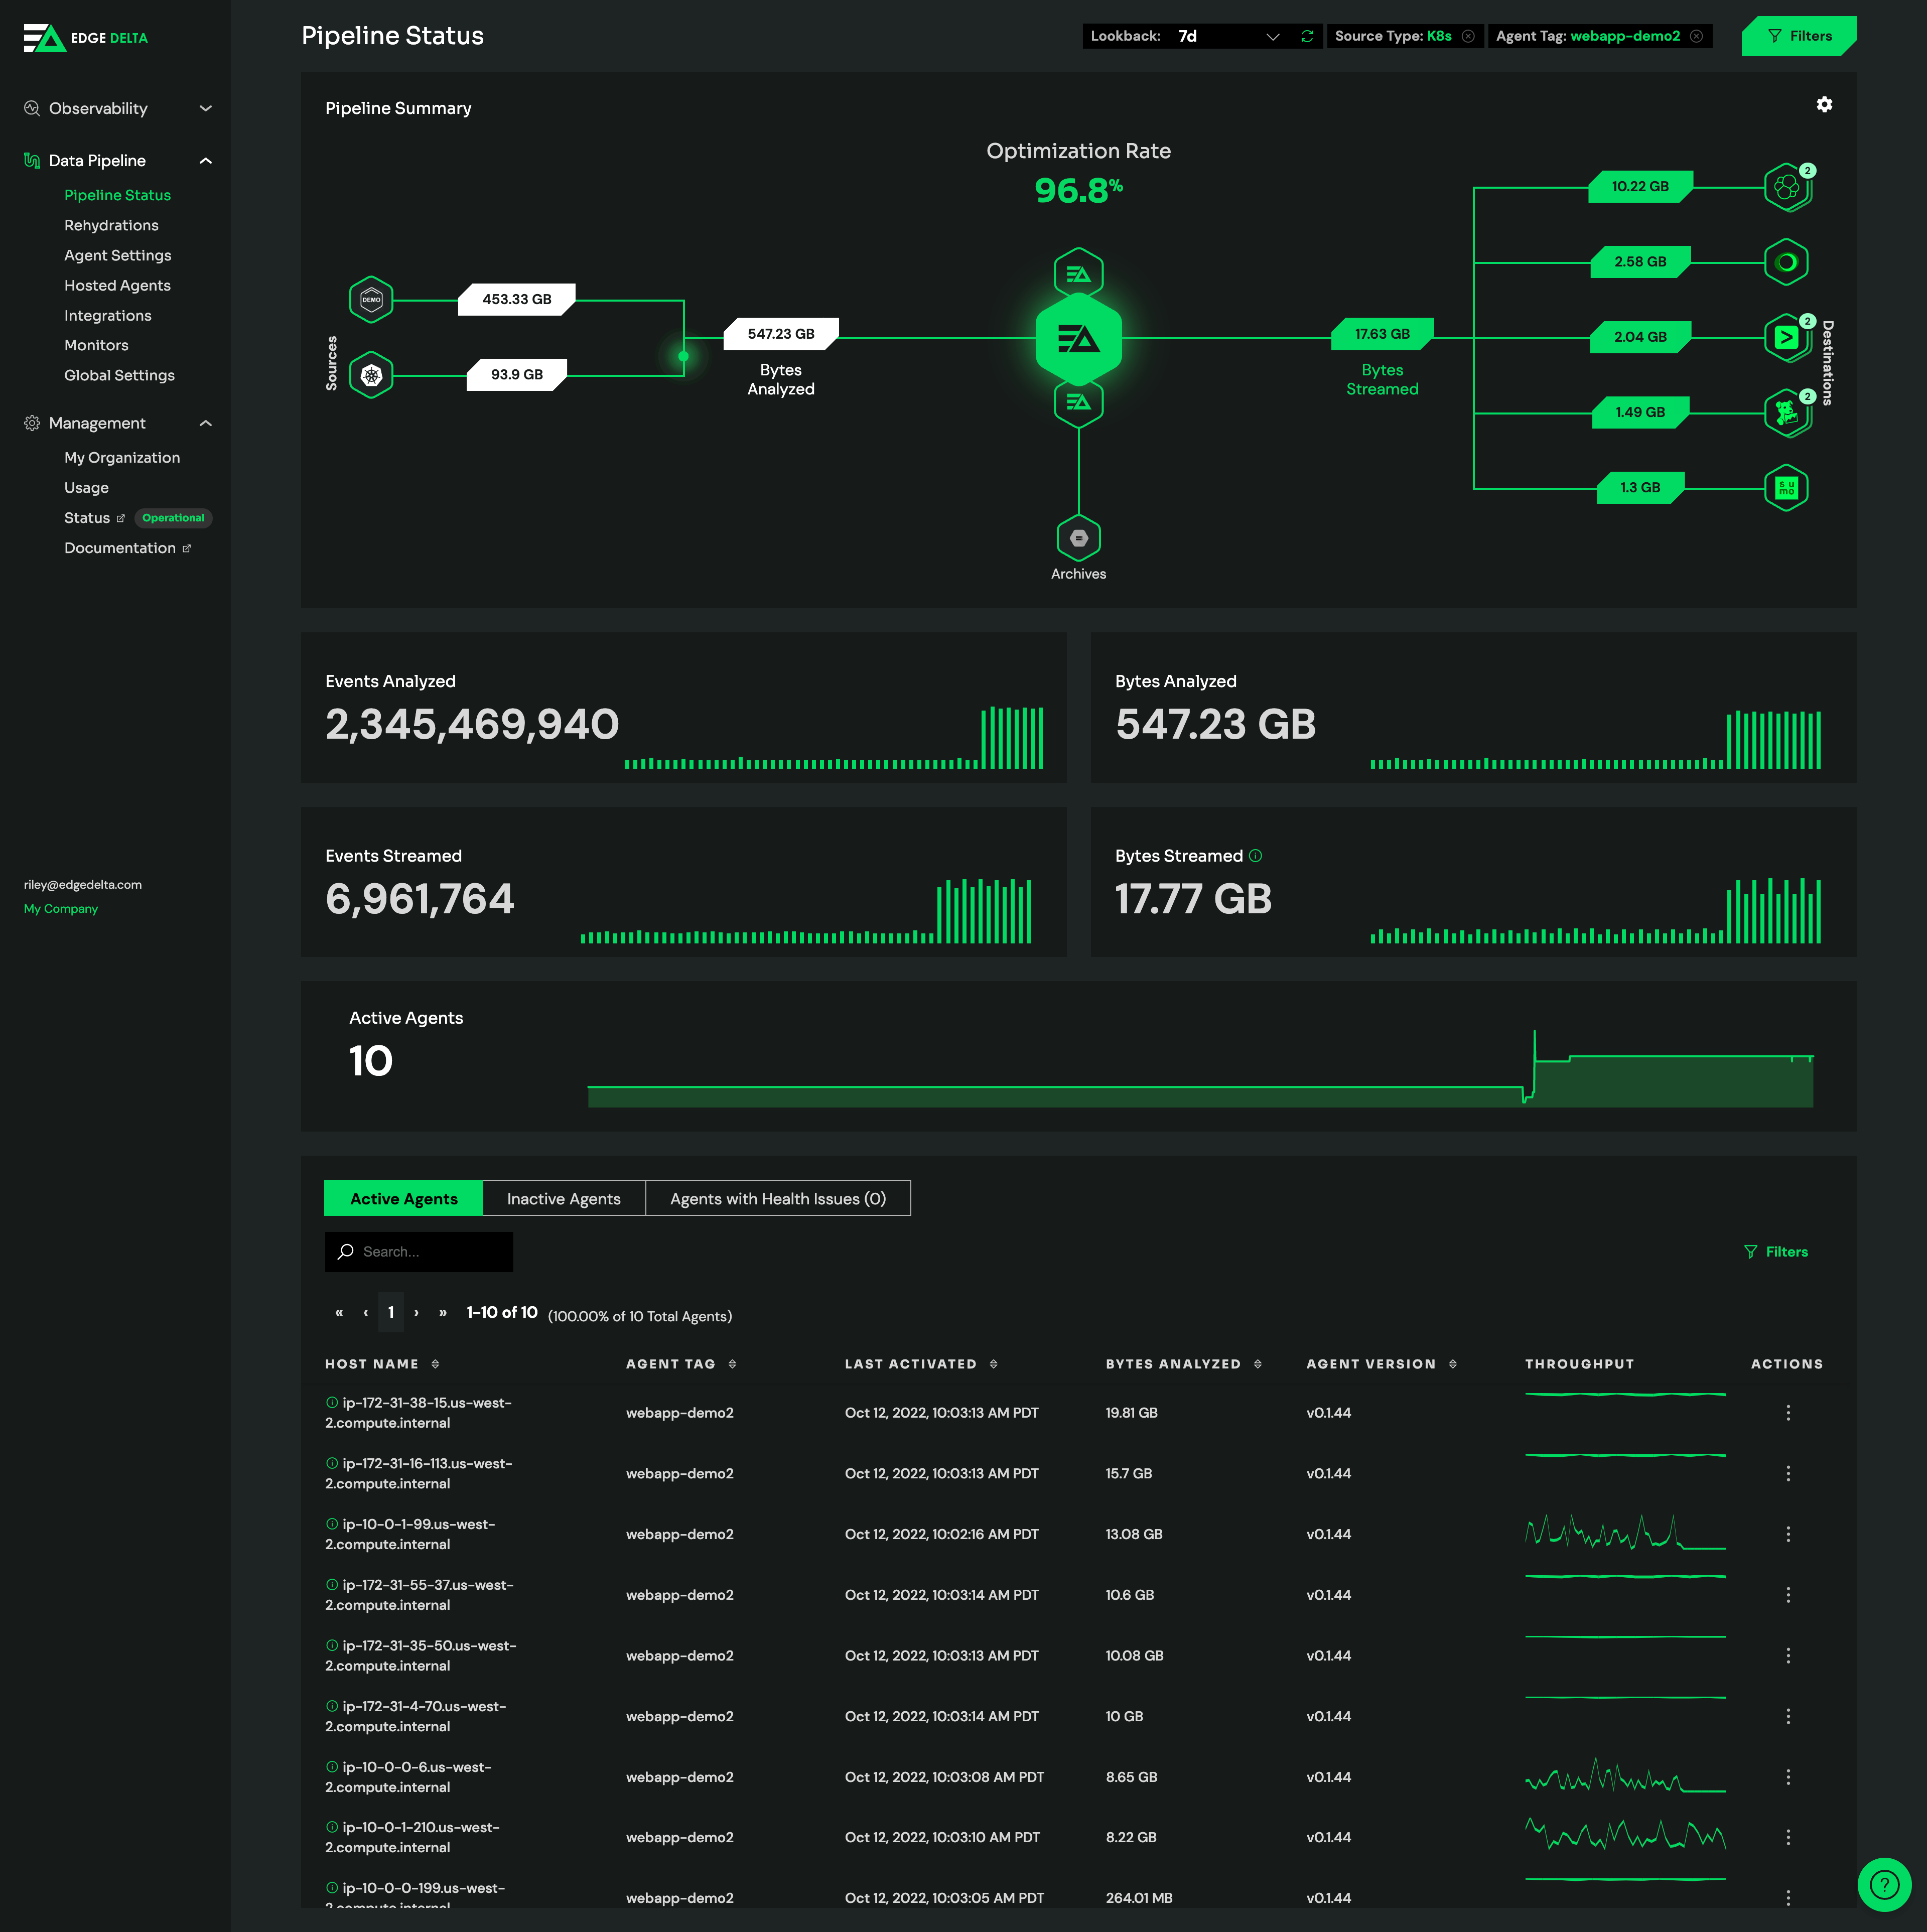Remove the Source Type K8s filter
Screen dimensions: 1927x1932
[x=1468, y=36]
